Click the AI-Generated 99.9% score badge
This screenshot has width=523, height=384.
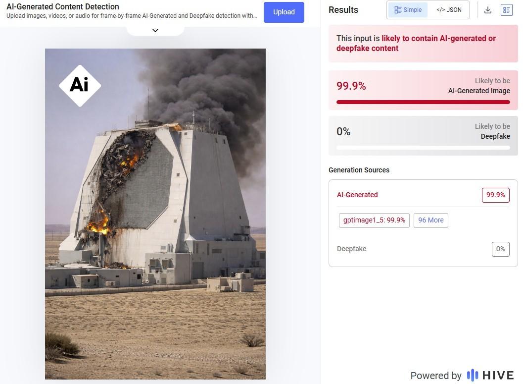coord(495,195)
